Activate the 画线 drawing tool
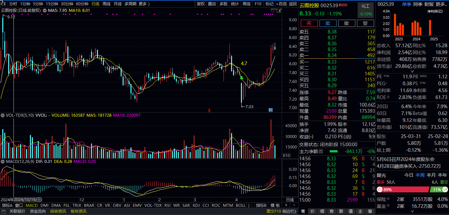This screenshot has width=449, height=215. click(246, 4)
